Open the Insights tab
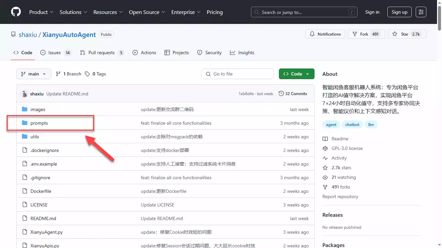This screenshot has width=442, height=248. pyautogui.click(x=242, y=53)
